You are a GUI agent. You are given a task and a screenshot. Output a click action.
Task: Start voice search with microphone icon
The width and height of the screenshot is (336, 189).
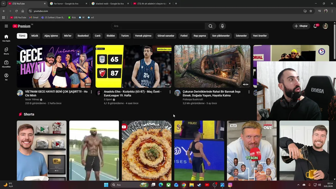(222, 26)
